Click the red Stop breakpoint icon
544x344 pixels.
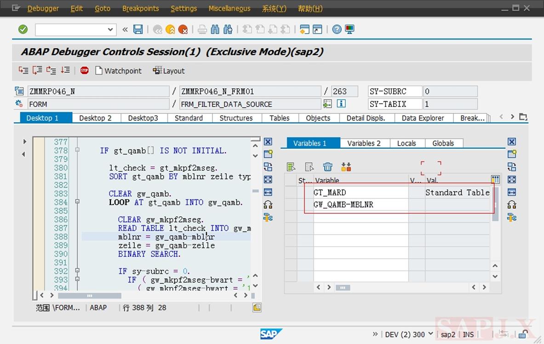pyautogui.click(x=84, y=71)
